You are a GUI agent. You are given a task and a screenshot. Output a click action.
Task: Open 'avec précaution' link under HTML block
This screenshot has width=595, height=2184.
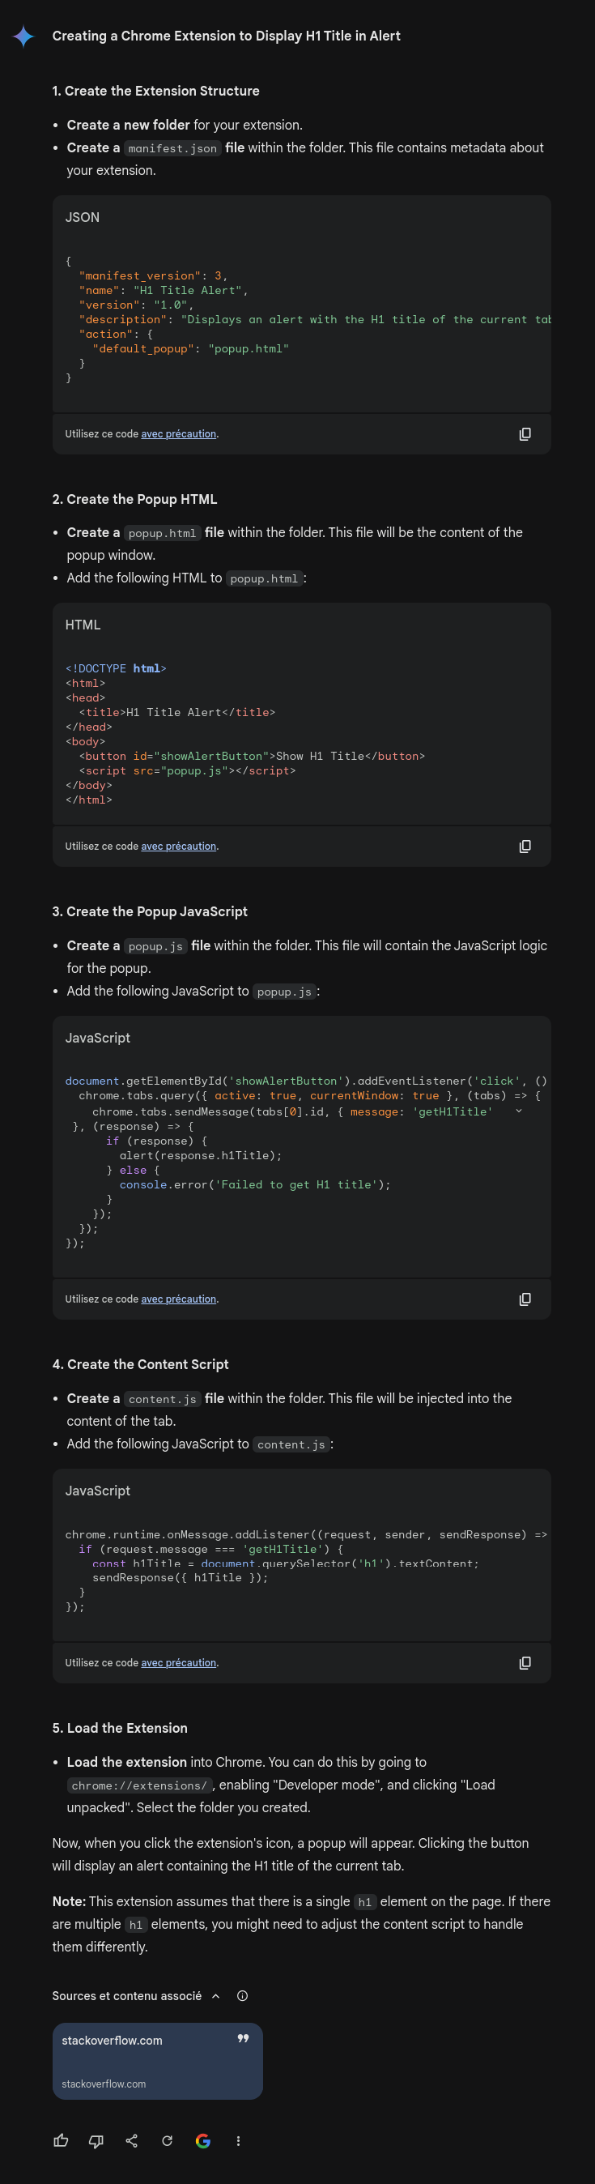(179, 846)
